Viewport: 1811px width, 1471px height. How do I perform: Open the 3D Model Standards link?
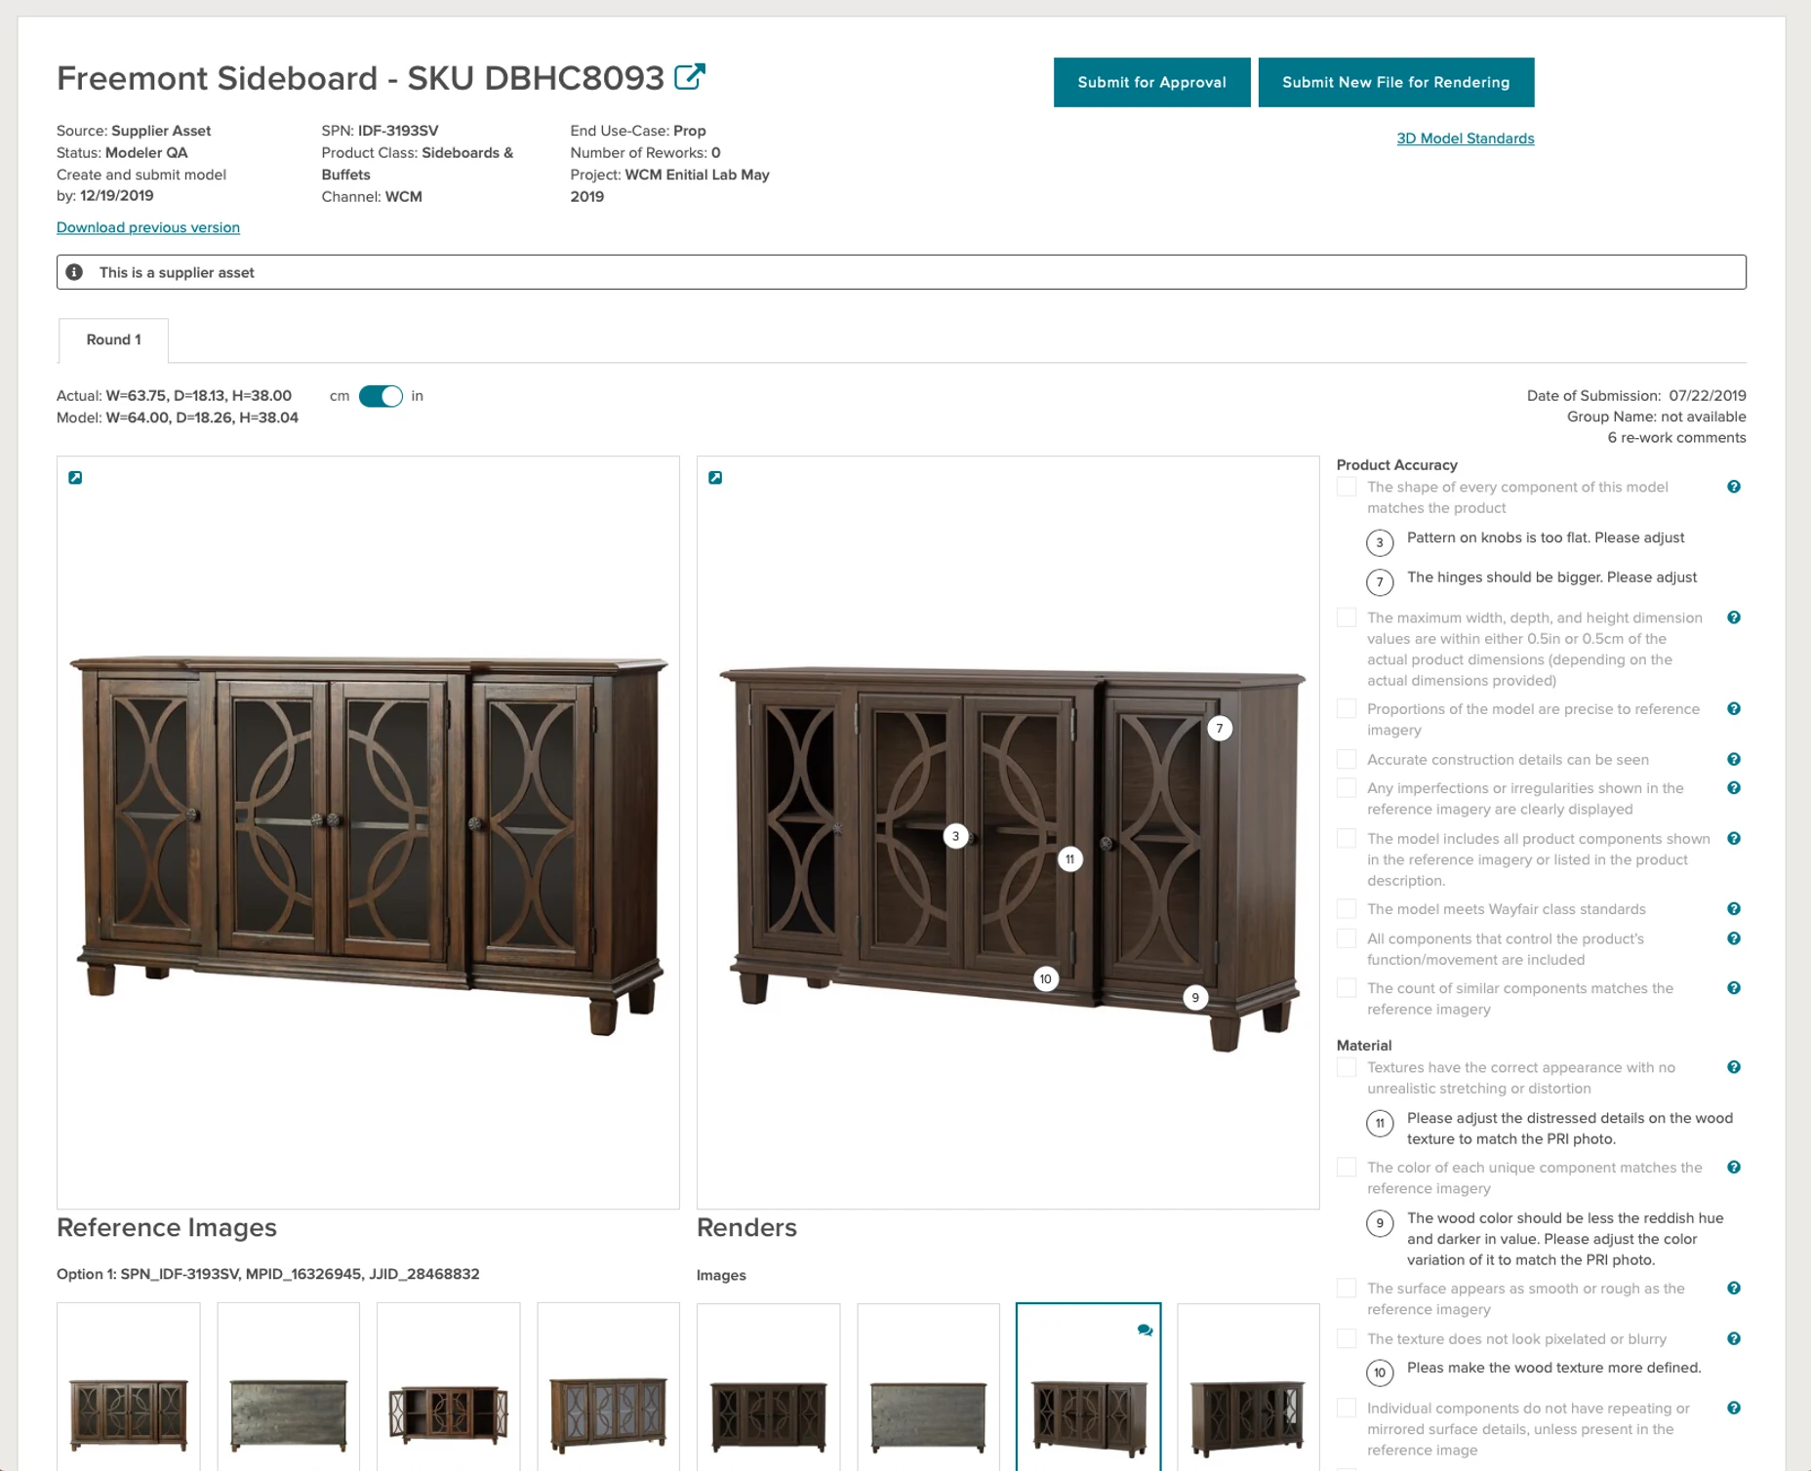pos(1466,139)
